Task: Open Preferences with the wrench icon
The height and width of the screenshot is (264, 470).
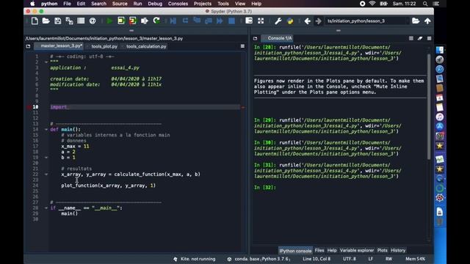Action: pos(278,21)
